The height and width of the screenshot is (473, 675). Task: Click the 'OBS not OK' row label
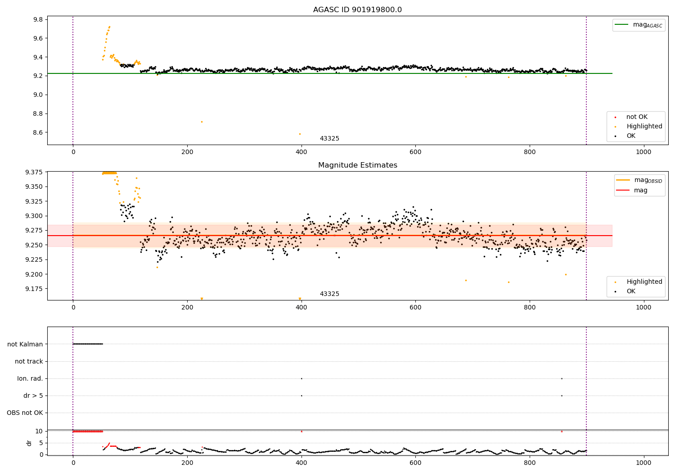25,413
